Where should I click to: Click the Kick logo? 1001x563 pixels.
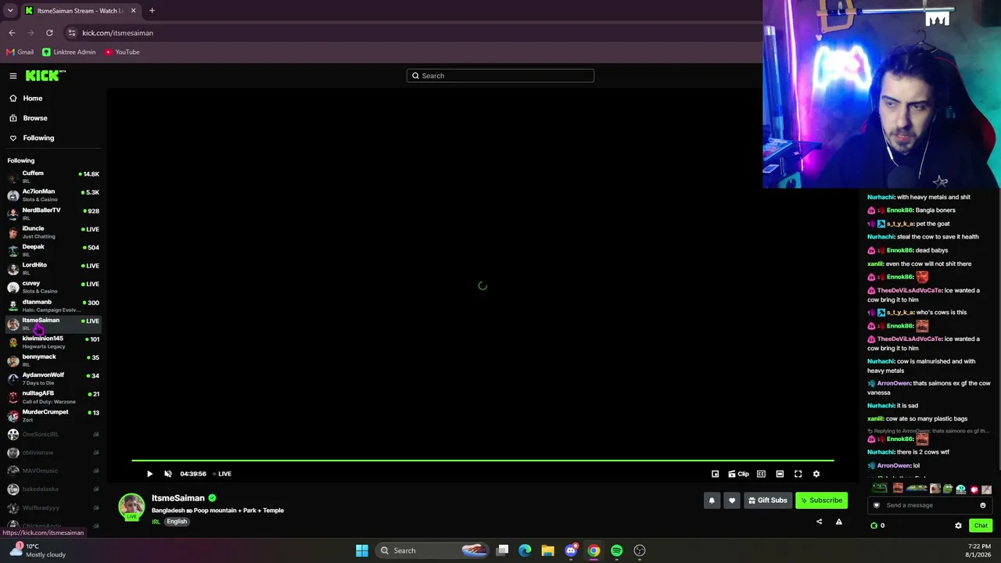(45, 76)
